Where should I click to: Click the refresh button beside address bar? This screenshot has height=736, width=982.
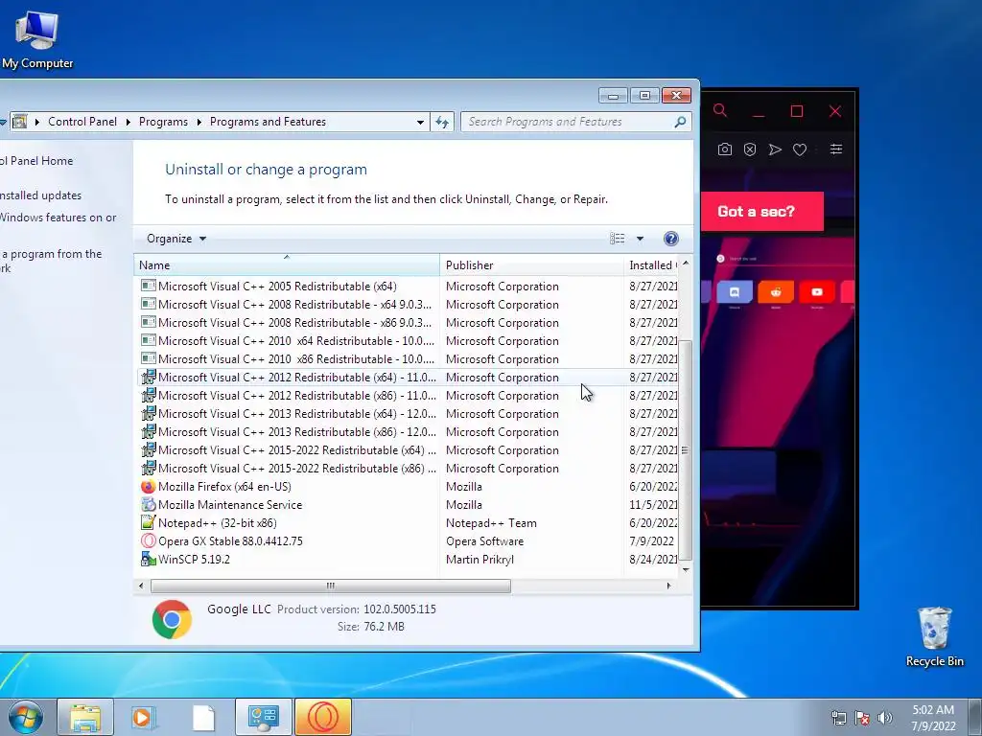point(442,122)
